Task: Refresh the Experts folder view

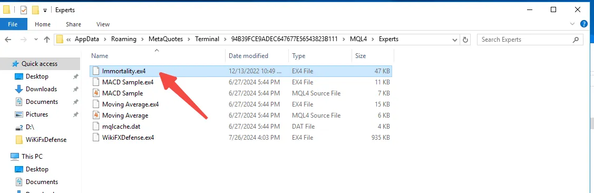Action: point(465,40)
